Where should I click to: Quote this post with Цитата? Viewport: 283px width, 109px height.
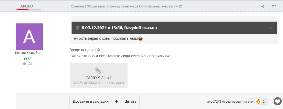[130, 102]
